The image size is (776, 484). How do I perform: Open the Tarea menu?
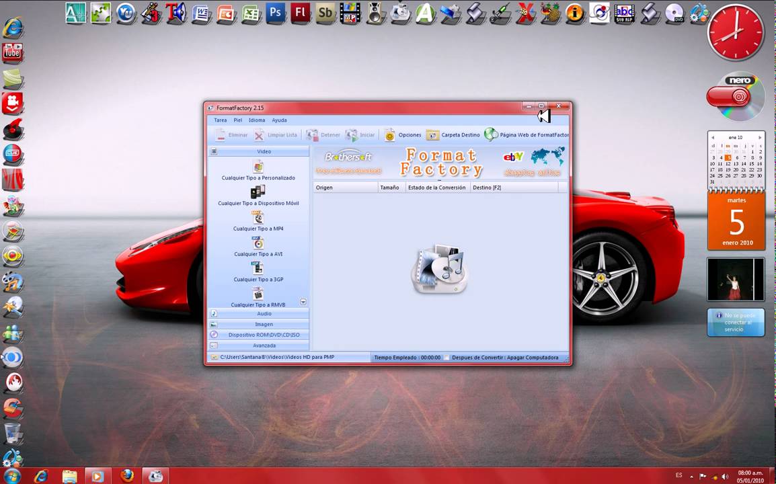pyautogui.click(x=221, y=120)
